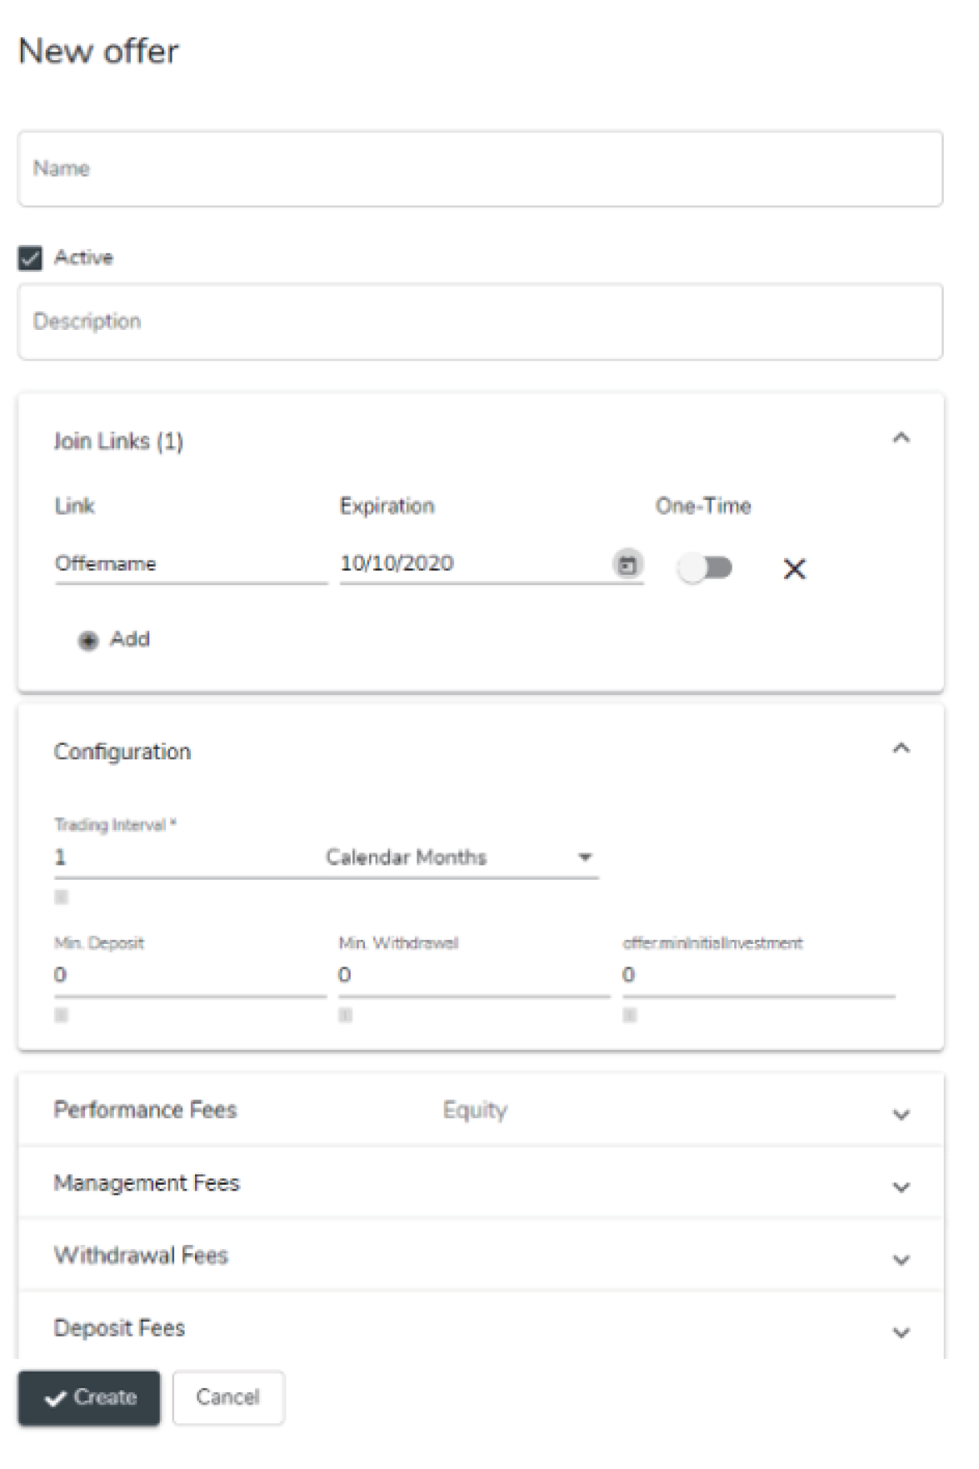Click the Create button
The image size is (979, 1469).
(x=89, y=1398)
